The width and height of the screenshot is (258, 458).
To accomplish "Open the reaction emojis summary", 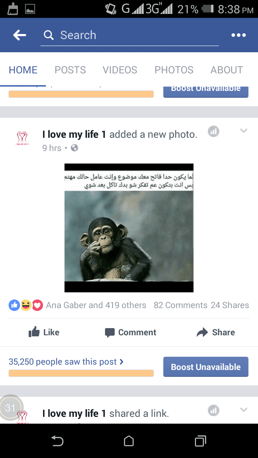I will point(26,305).
